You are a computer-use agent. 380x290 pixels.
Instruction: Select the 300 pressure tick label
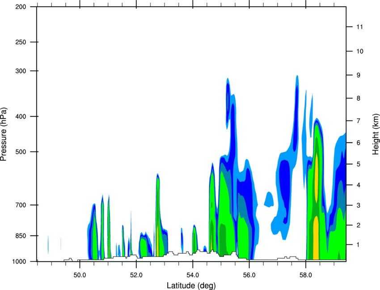pyautogui.click(x=21, y=71)
